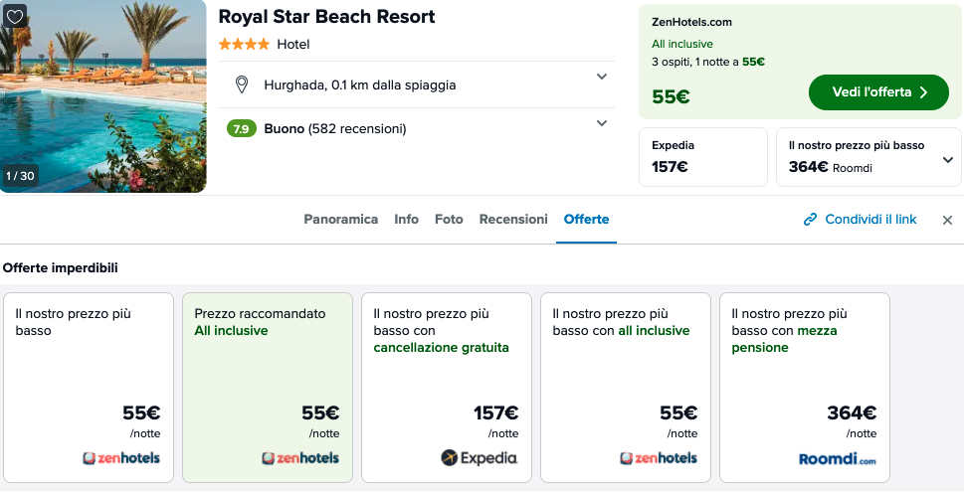Viewport: 964px width, 496px height.
Task: Save hotel with the heart icon
Action: pos(15,15)
